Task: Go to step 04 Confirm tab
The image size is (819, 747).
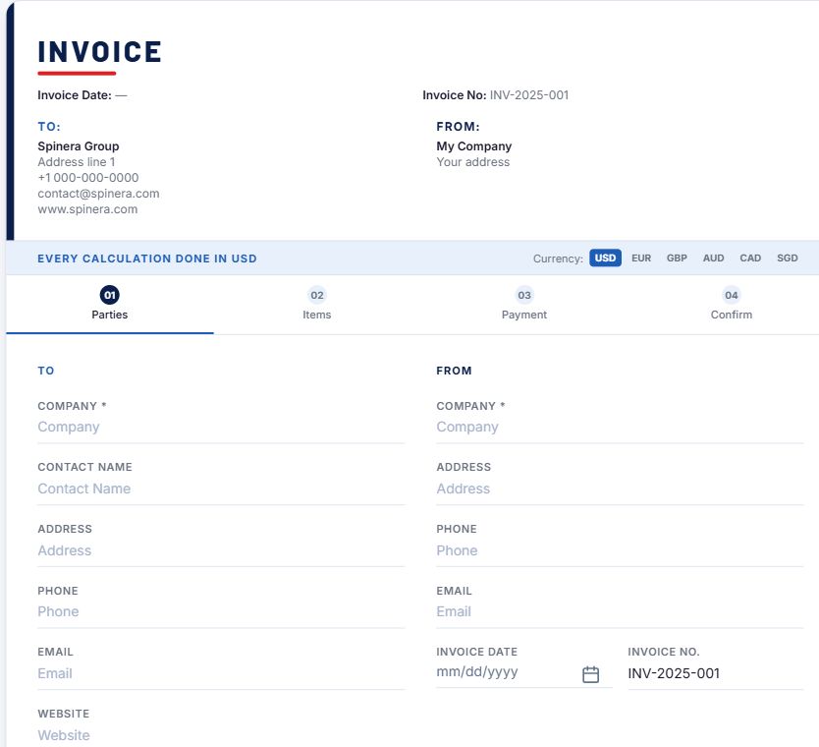Action: tap(732, 304)
